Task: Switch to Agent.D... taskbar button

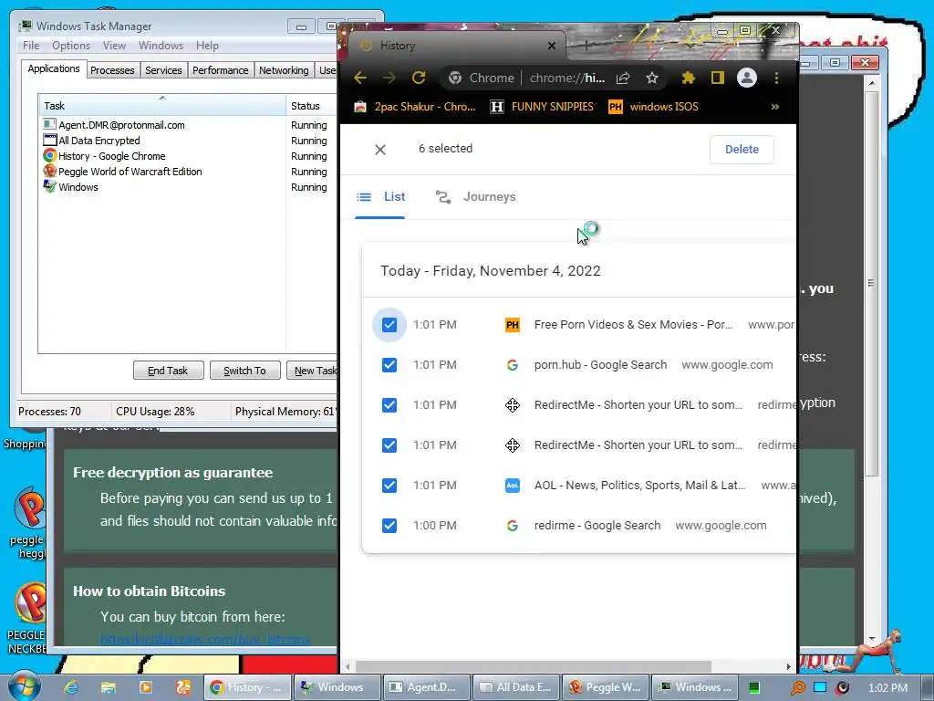Action: [x=427, y=687]
